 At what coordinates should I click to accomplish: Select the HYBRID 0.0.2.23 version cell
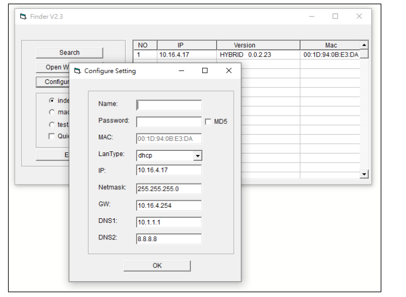coord(259,55)
